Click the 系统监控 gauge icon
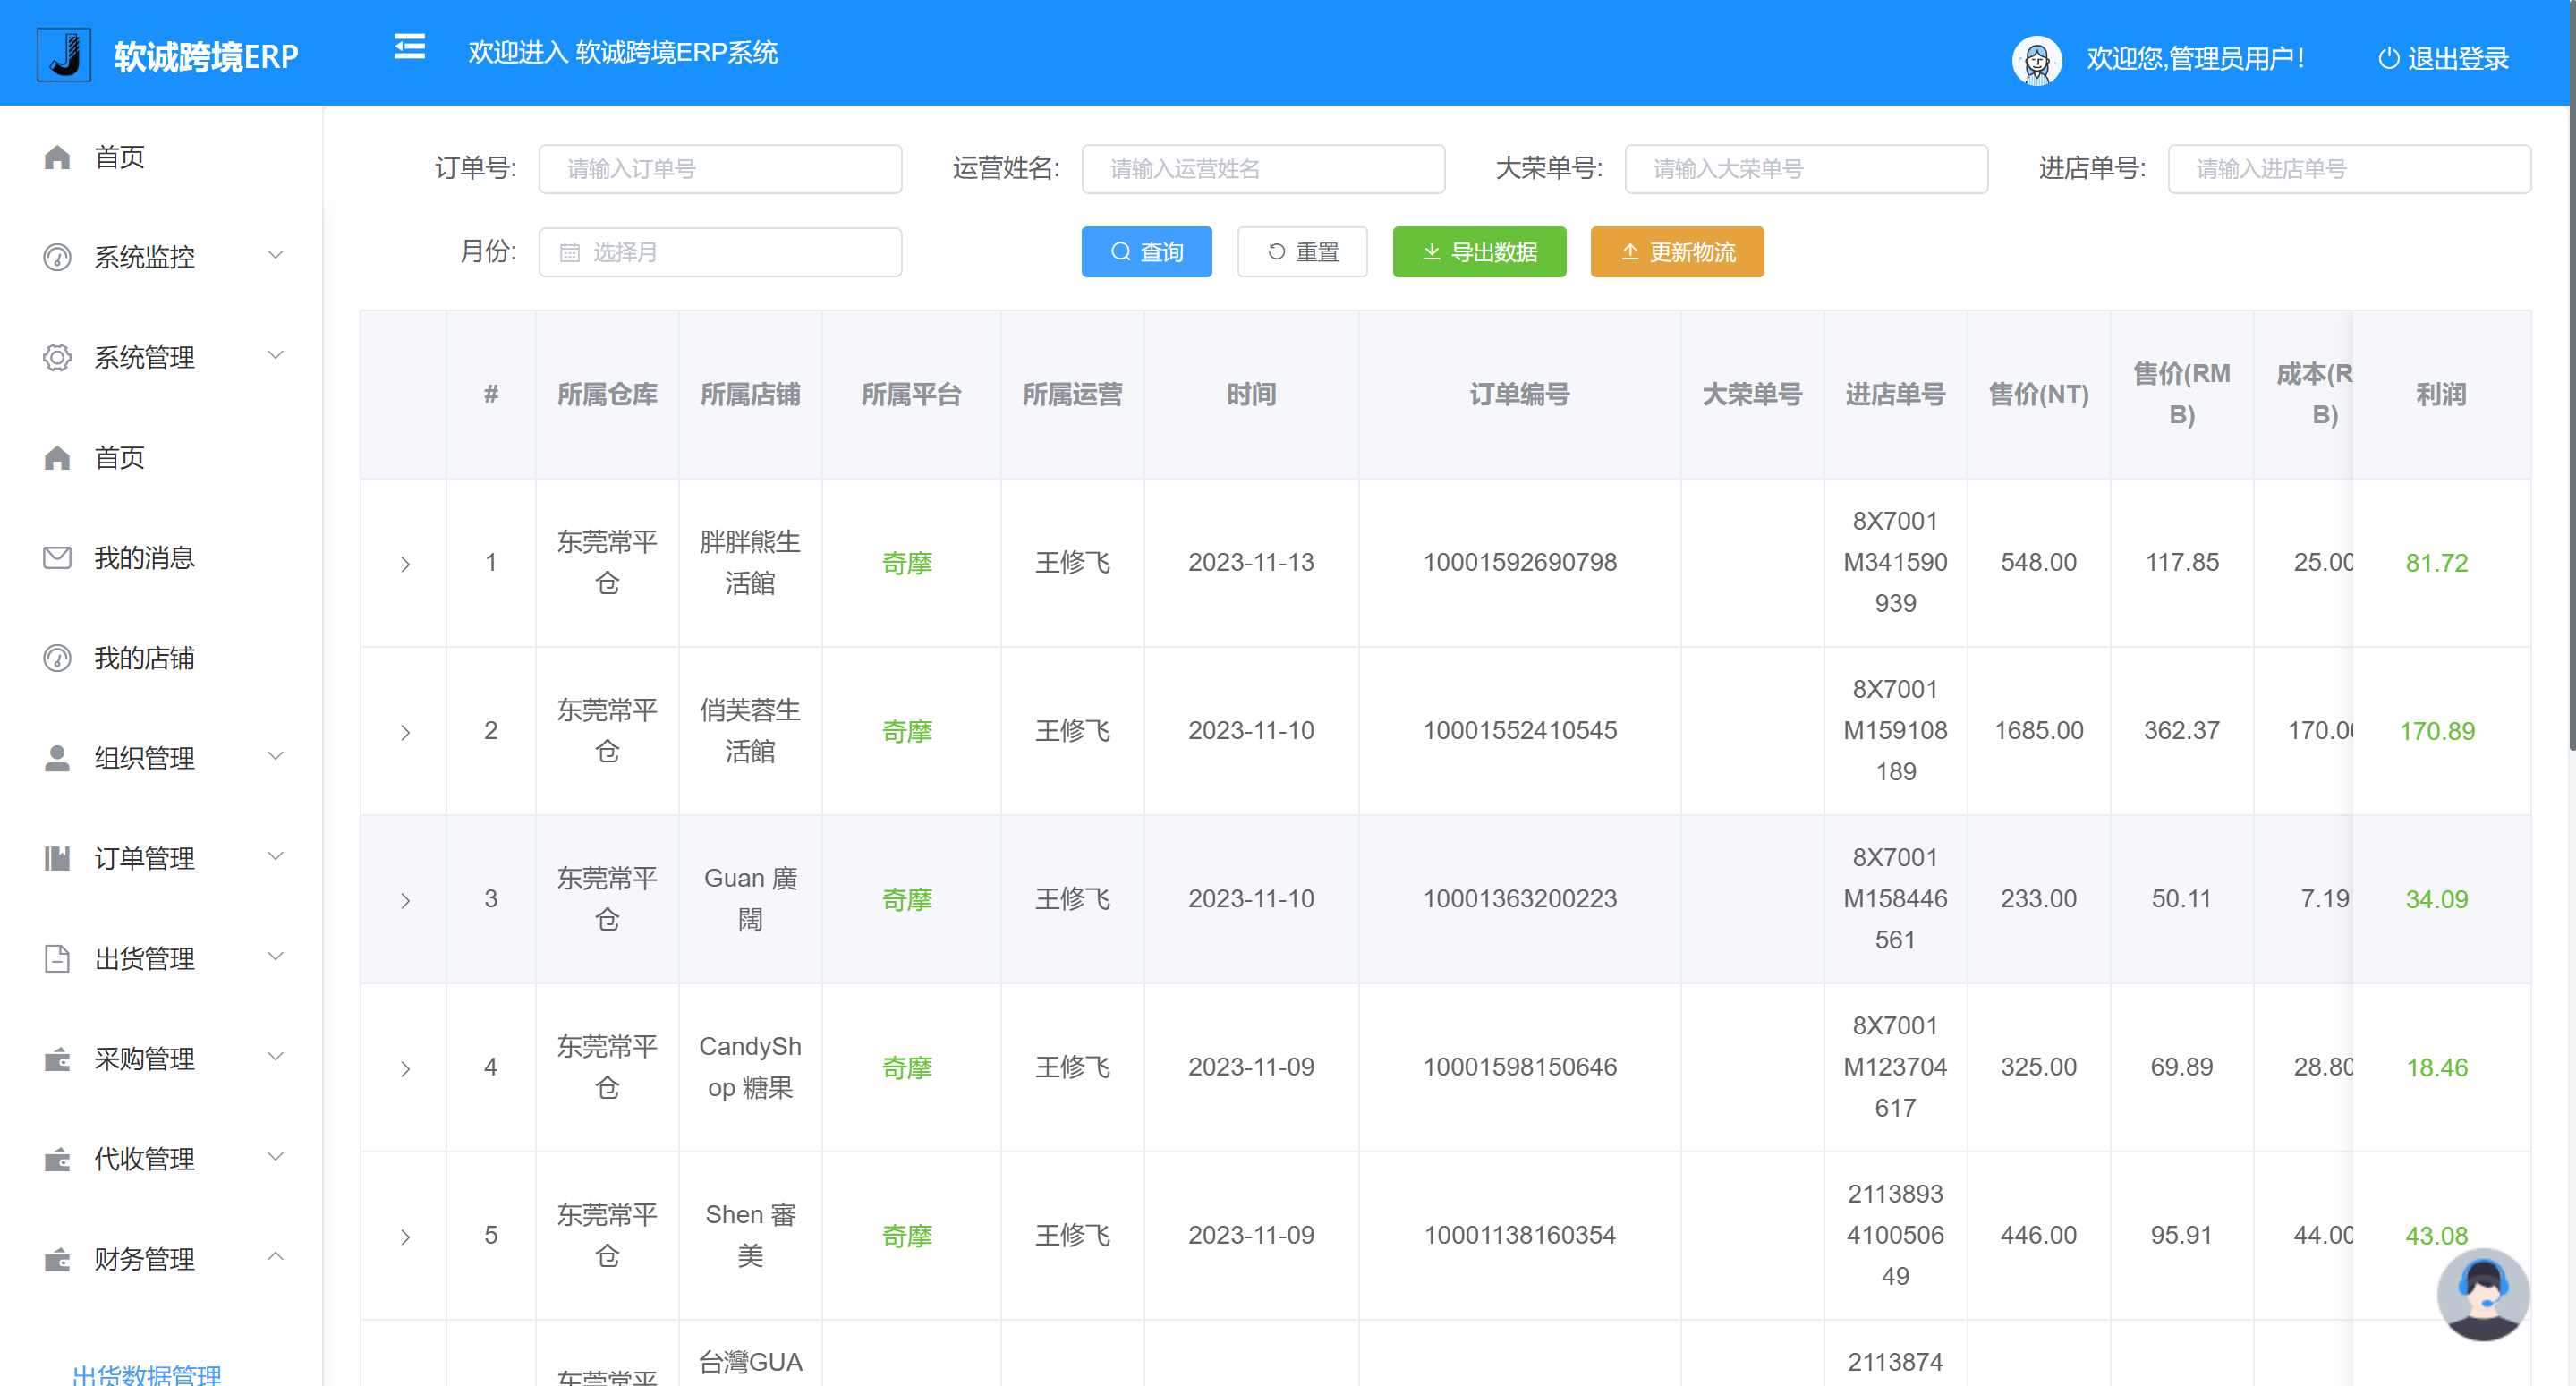This screenshot has width=2576, height=1386. pos(57,257)
